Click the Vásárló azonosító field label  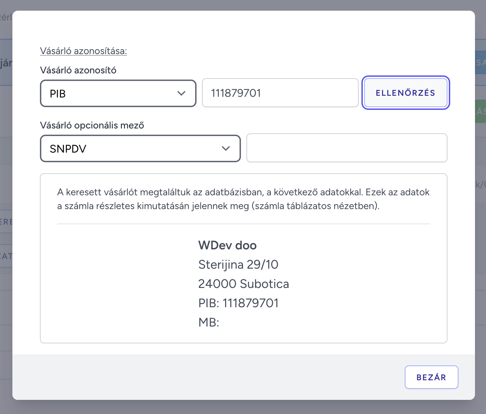(x=78, y=70)
